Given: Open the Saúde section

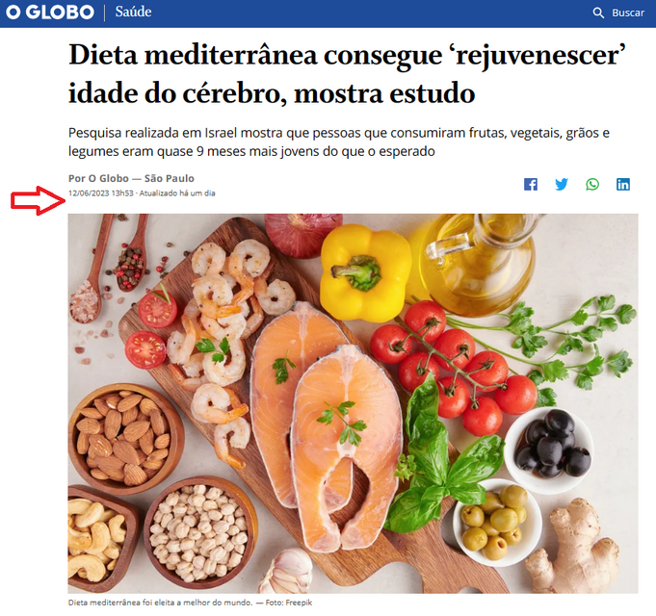Looking at the screenshot, I should [x=133, y=12].
